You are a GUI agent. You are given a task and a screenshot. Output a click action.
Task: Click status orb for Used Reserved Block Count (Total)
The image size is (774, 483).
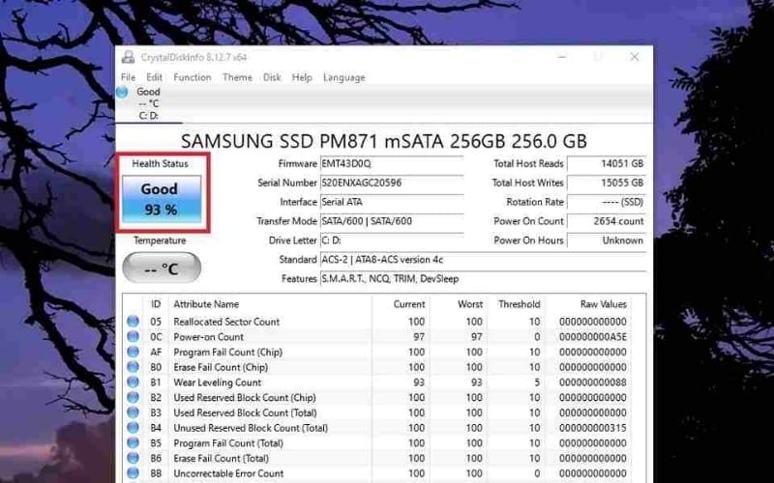click(x=133, y=412)
